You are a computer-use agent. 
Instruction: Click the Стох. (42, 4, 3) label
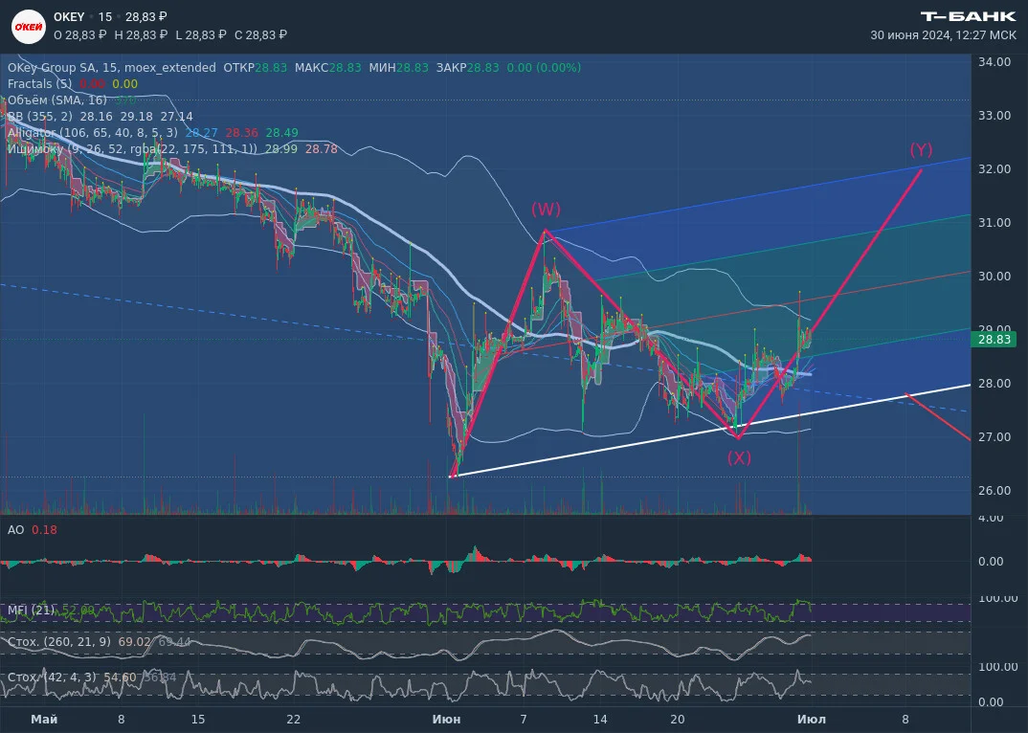point(52,677)
